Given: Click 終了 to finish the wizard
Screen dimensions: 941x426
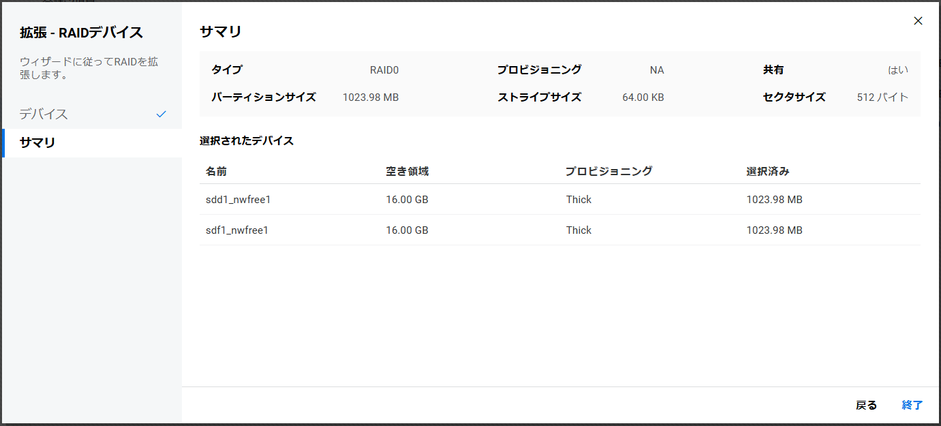Looking at the screenshot, I should [912, 405].
